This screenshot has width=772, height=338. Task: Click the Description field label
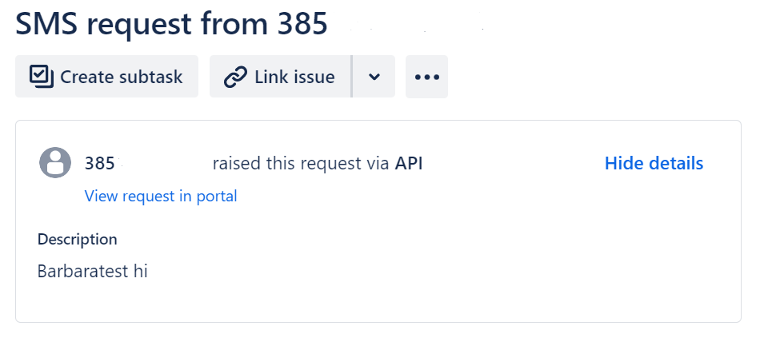pyautogui.click(x=77, y=239)
